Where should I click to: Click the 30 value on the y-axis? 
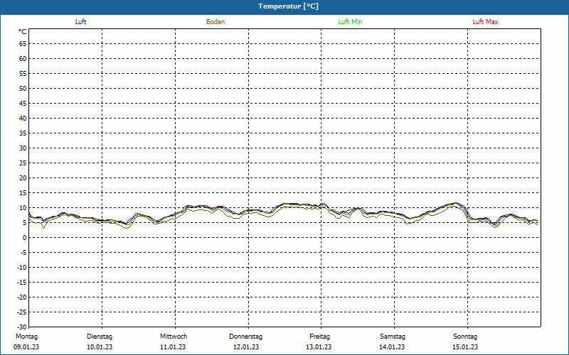23,148
